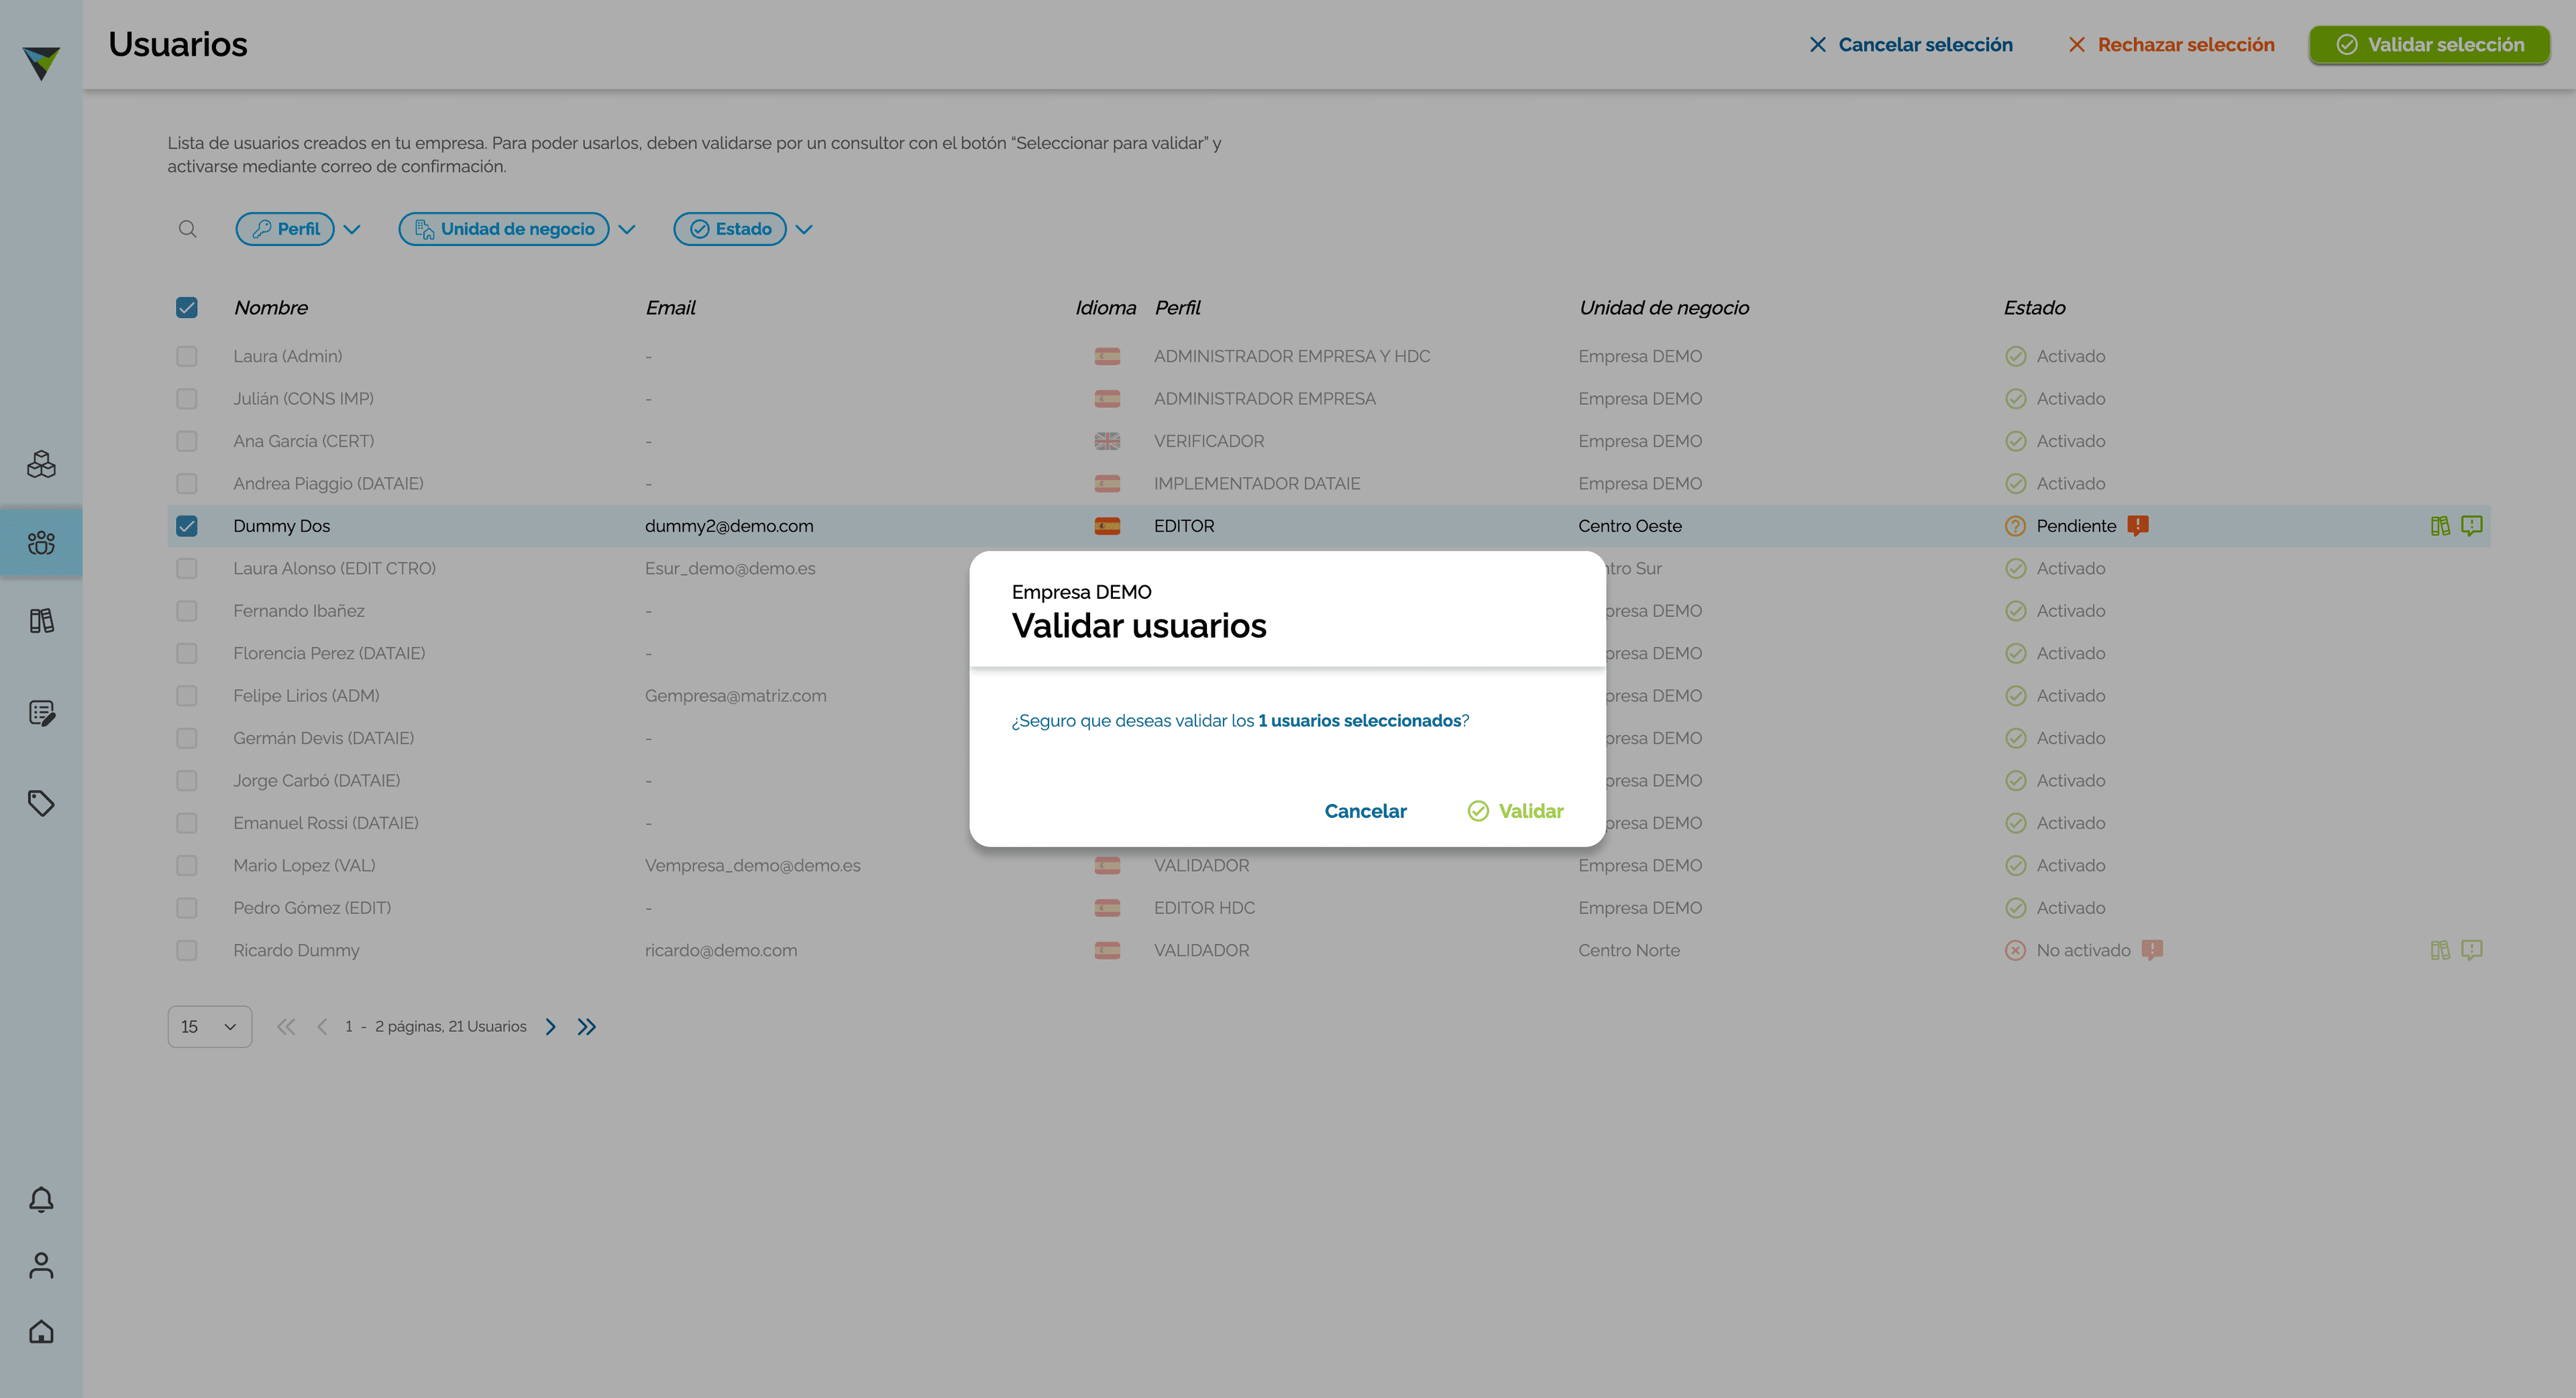
Task: Toggle the select-all checkbox in header
Action: pos(187,308)
